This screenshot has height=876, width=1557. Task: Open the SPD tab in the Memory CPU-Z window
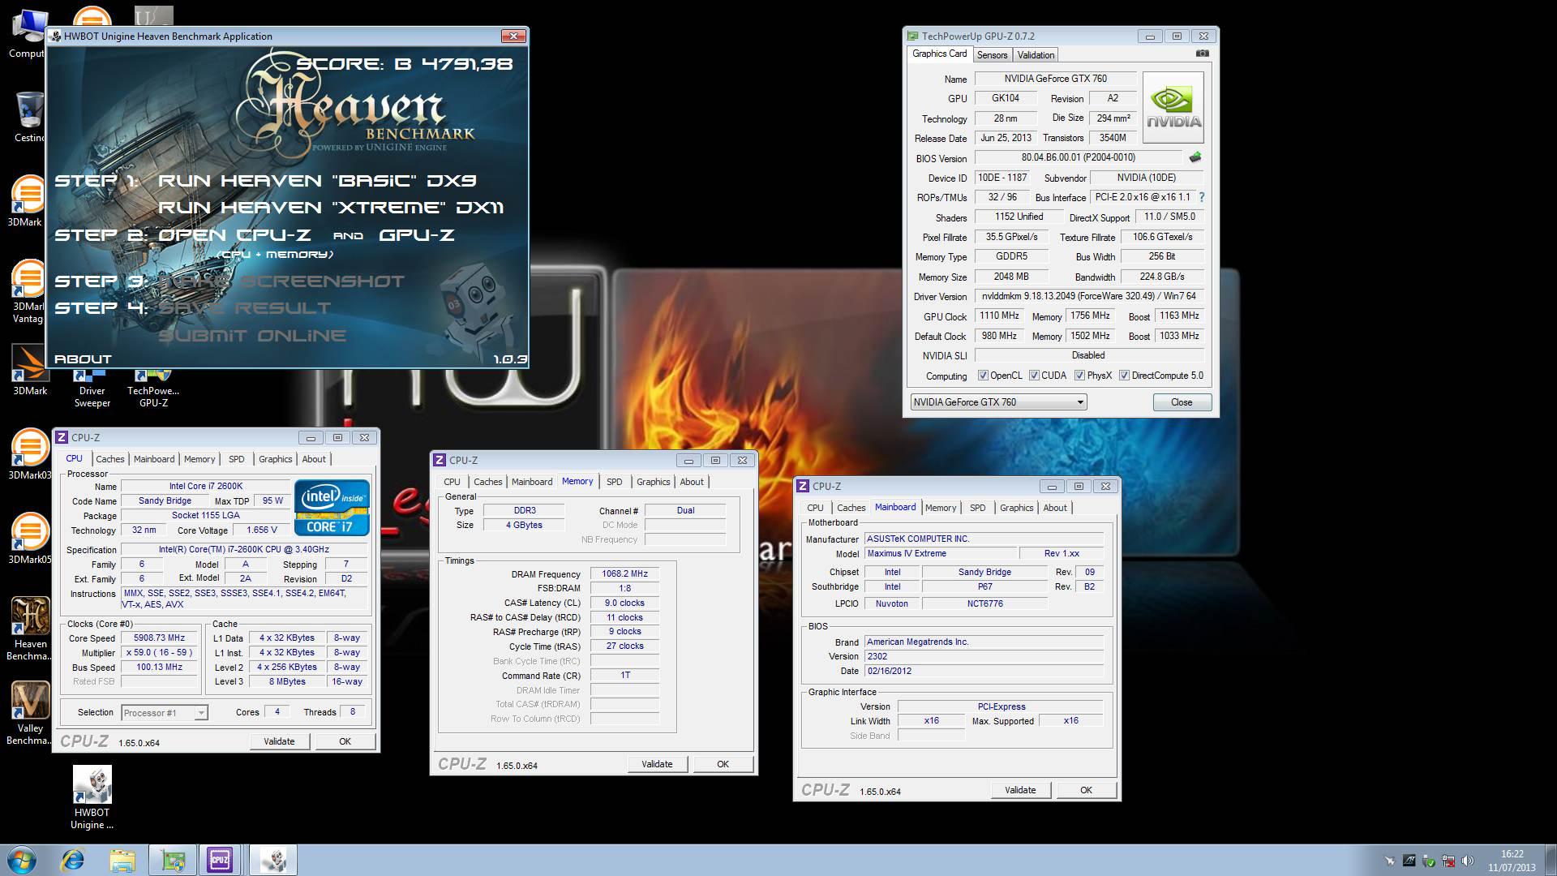(615, 482)
